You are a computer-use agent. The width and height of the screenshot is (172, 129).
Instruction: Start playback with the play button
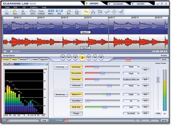[x=82, y=58]
